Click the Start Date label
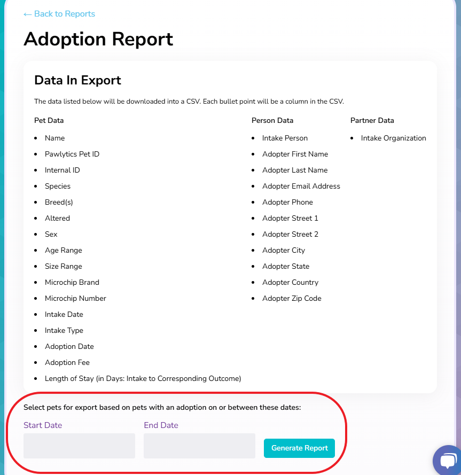The width and height of the screenshot is (461, 475). click(43, 425)
